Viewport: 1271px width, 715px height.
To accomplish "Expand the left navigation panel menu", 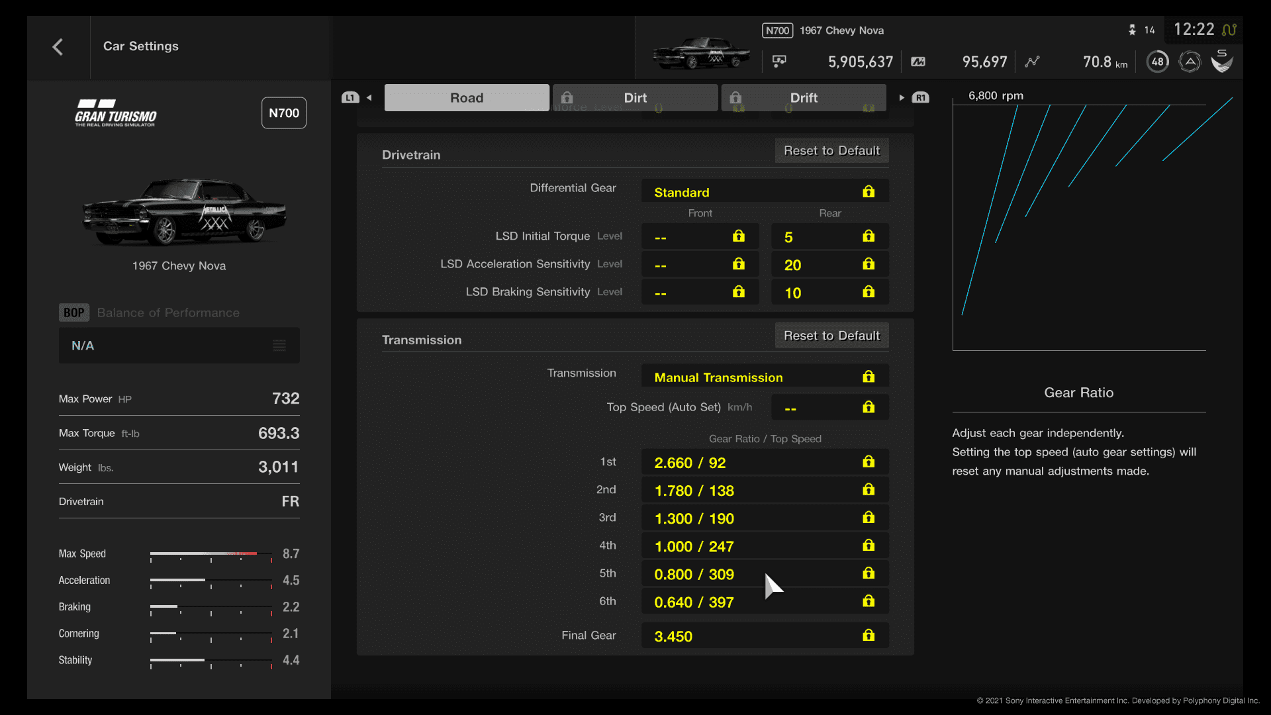I will click(280, 346).
